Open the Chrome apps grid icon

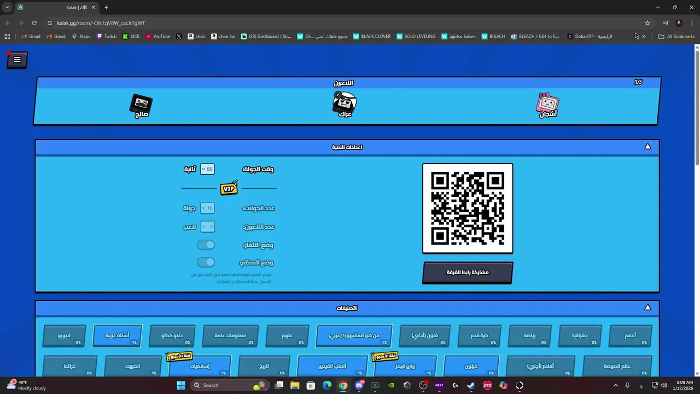click(7, 37)
